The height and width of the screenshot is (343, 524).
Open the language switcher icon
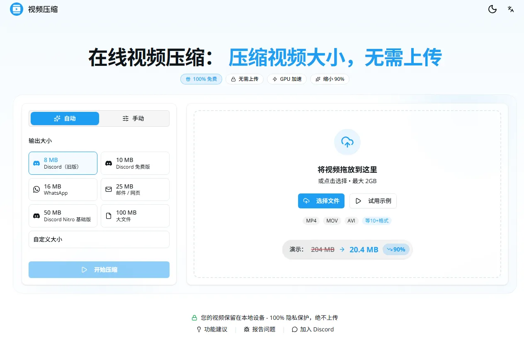tap(510, 9)
